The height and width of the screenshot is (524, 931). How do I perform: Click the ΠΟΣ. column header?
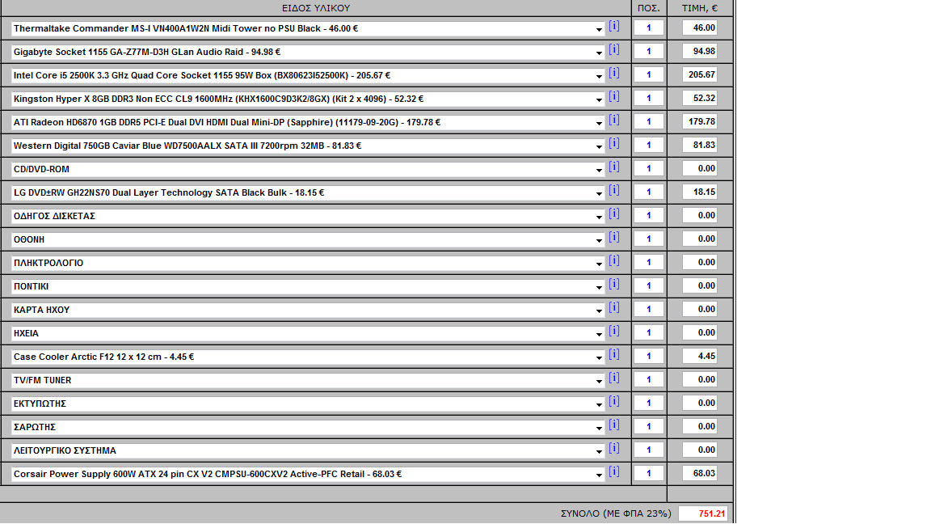(x=648, y=8)
